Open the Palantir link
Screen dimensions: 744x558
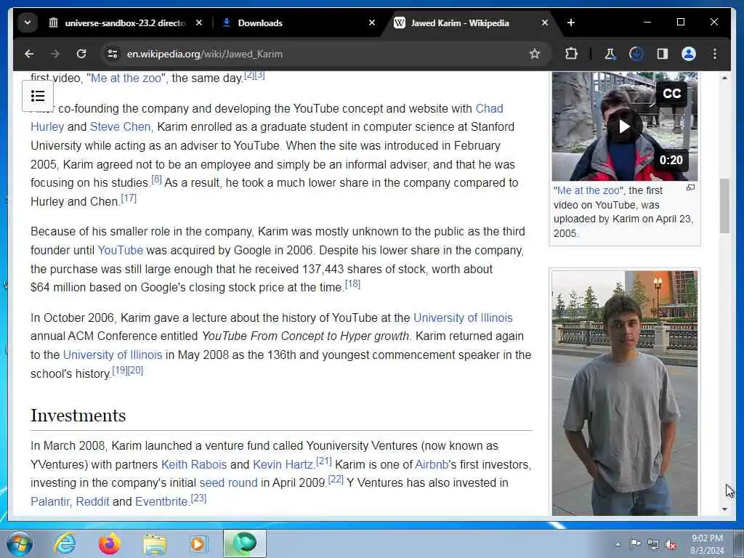50,502
